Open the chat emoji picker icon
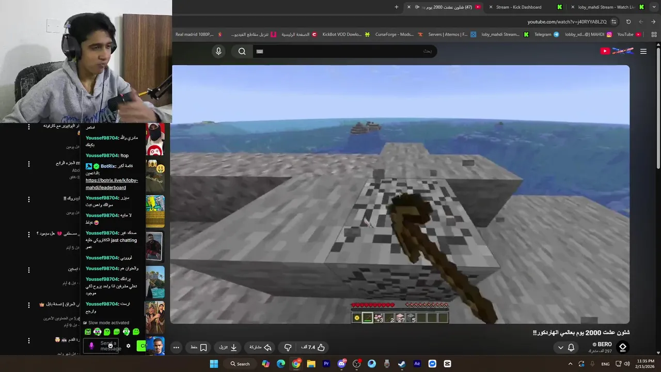The width and height of the screenshot is (661, 372). coord(110,345)
